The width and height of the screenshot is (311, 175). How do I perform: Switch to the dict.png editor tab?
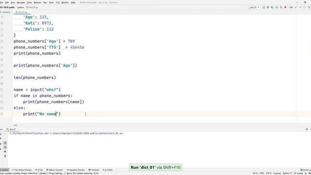pos(6,12)
